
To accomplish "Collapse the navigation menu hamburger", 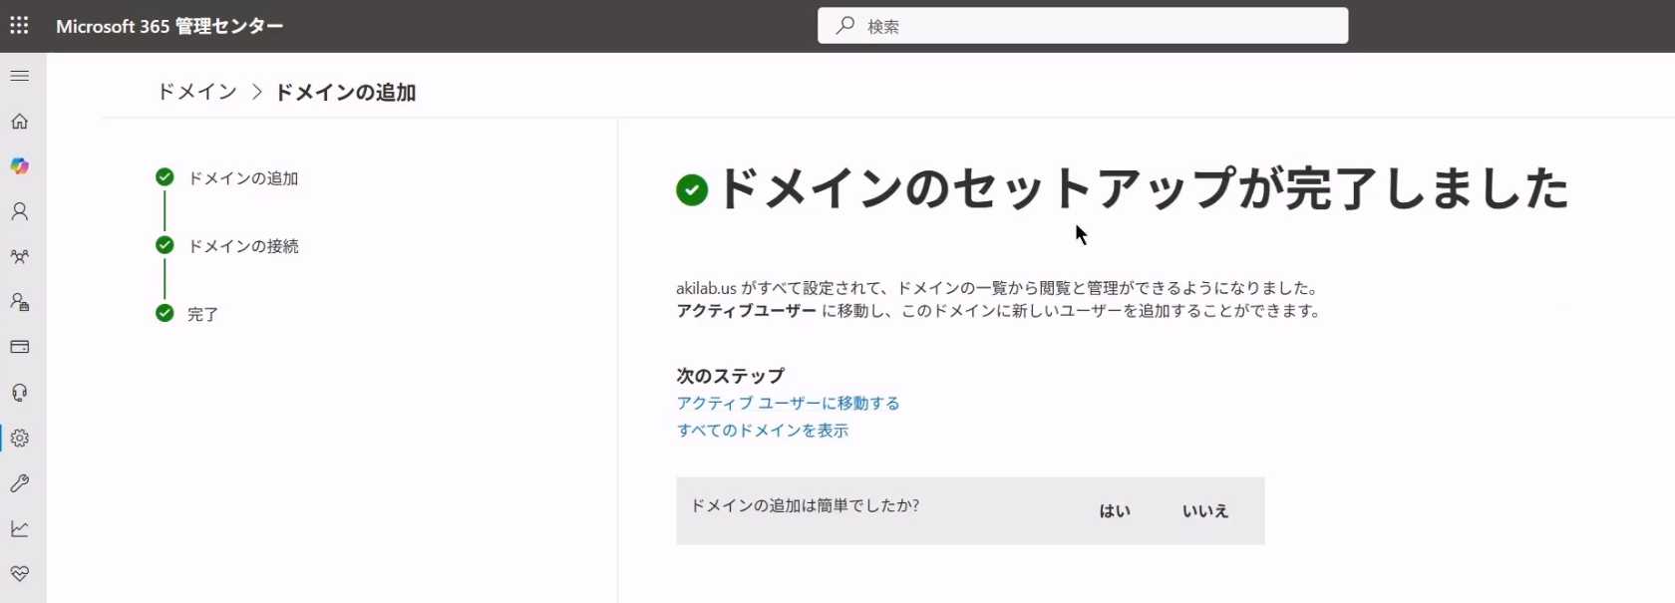I will click(x=20, y=76).
